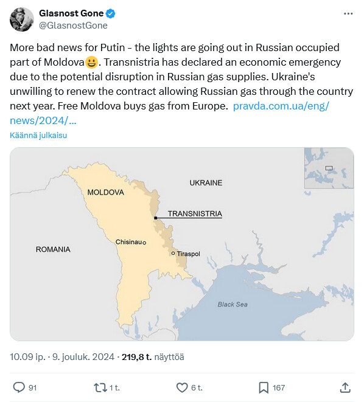Click the 1 t. reposts count
Image resolution: width=364 pixels, height=402 pixels.
114,387
